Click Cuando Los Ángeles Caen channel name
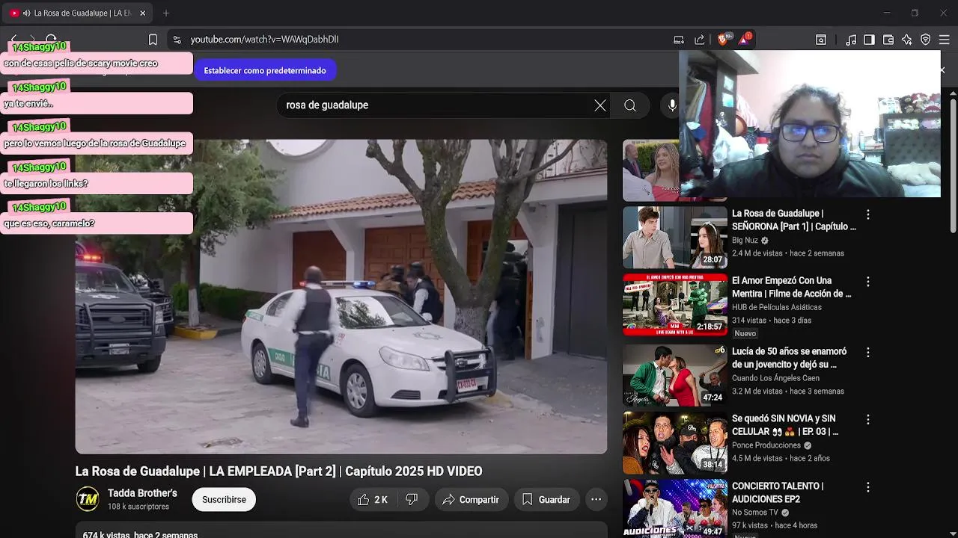This screenshot has height=538, width=958. (775, 378)
